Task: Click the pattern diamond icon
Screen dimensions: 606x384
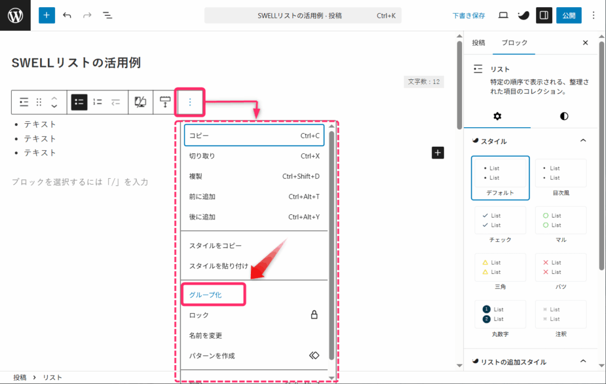Action: [314, 356]
